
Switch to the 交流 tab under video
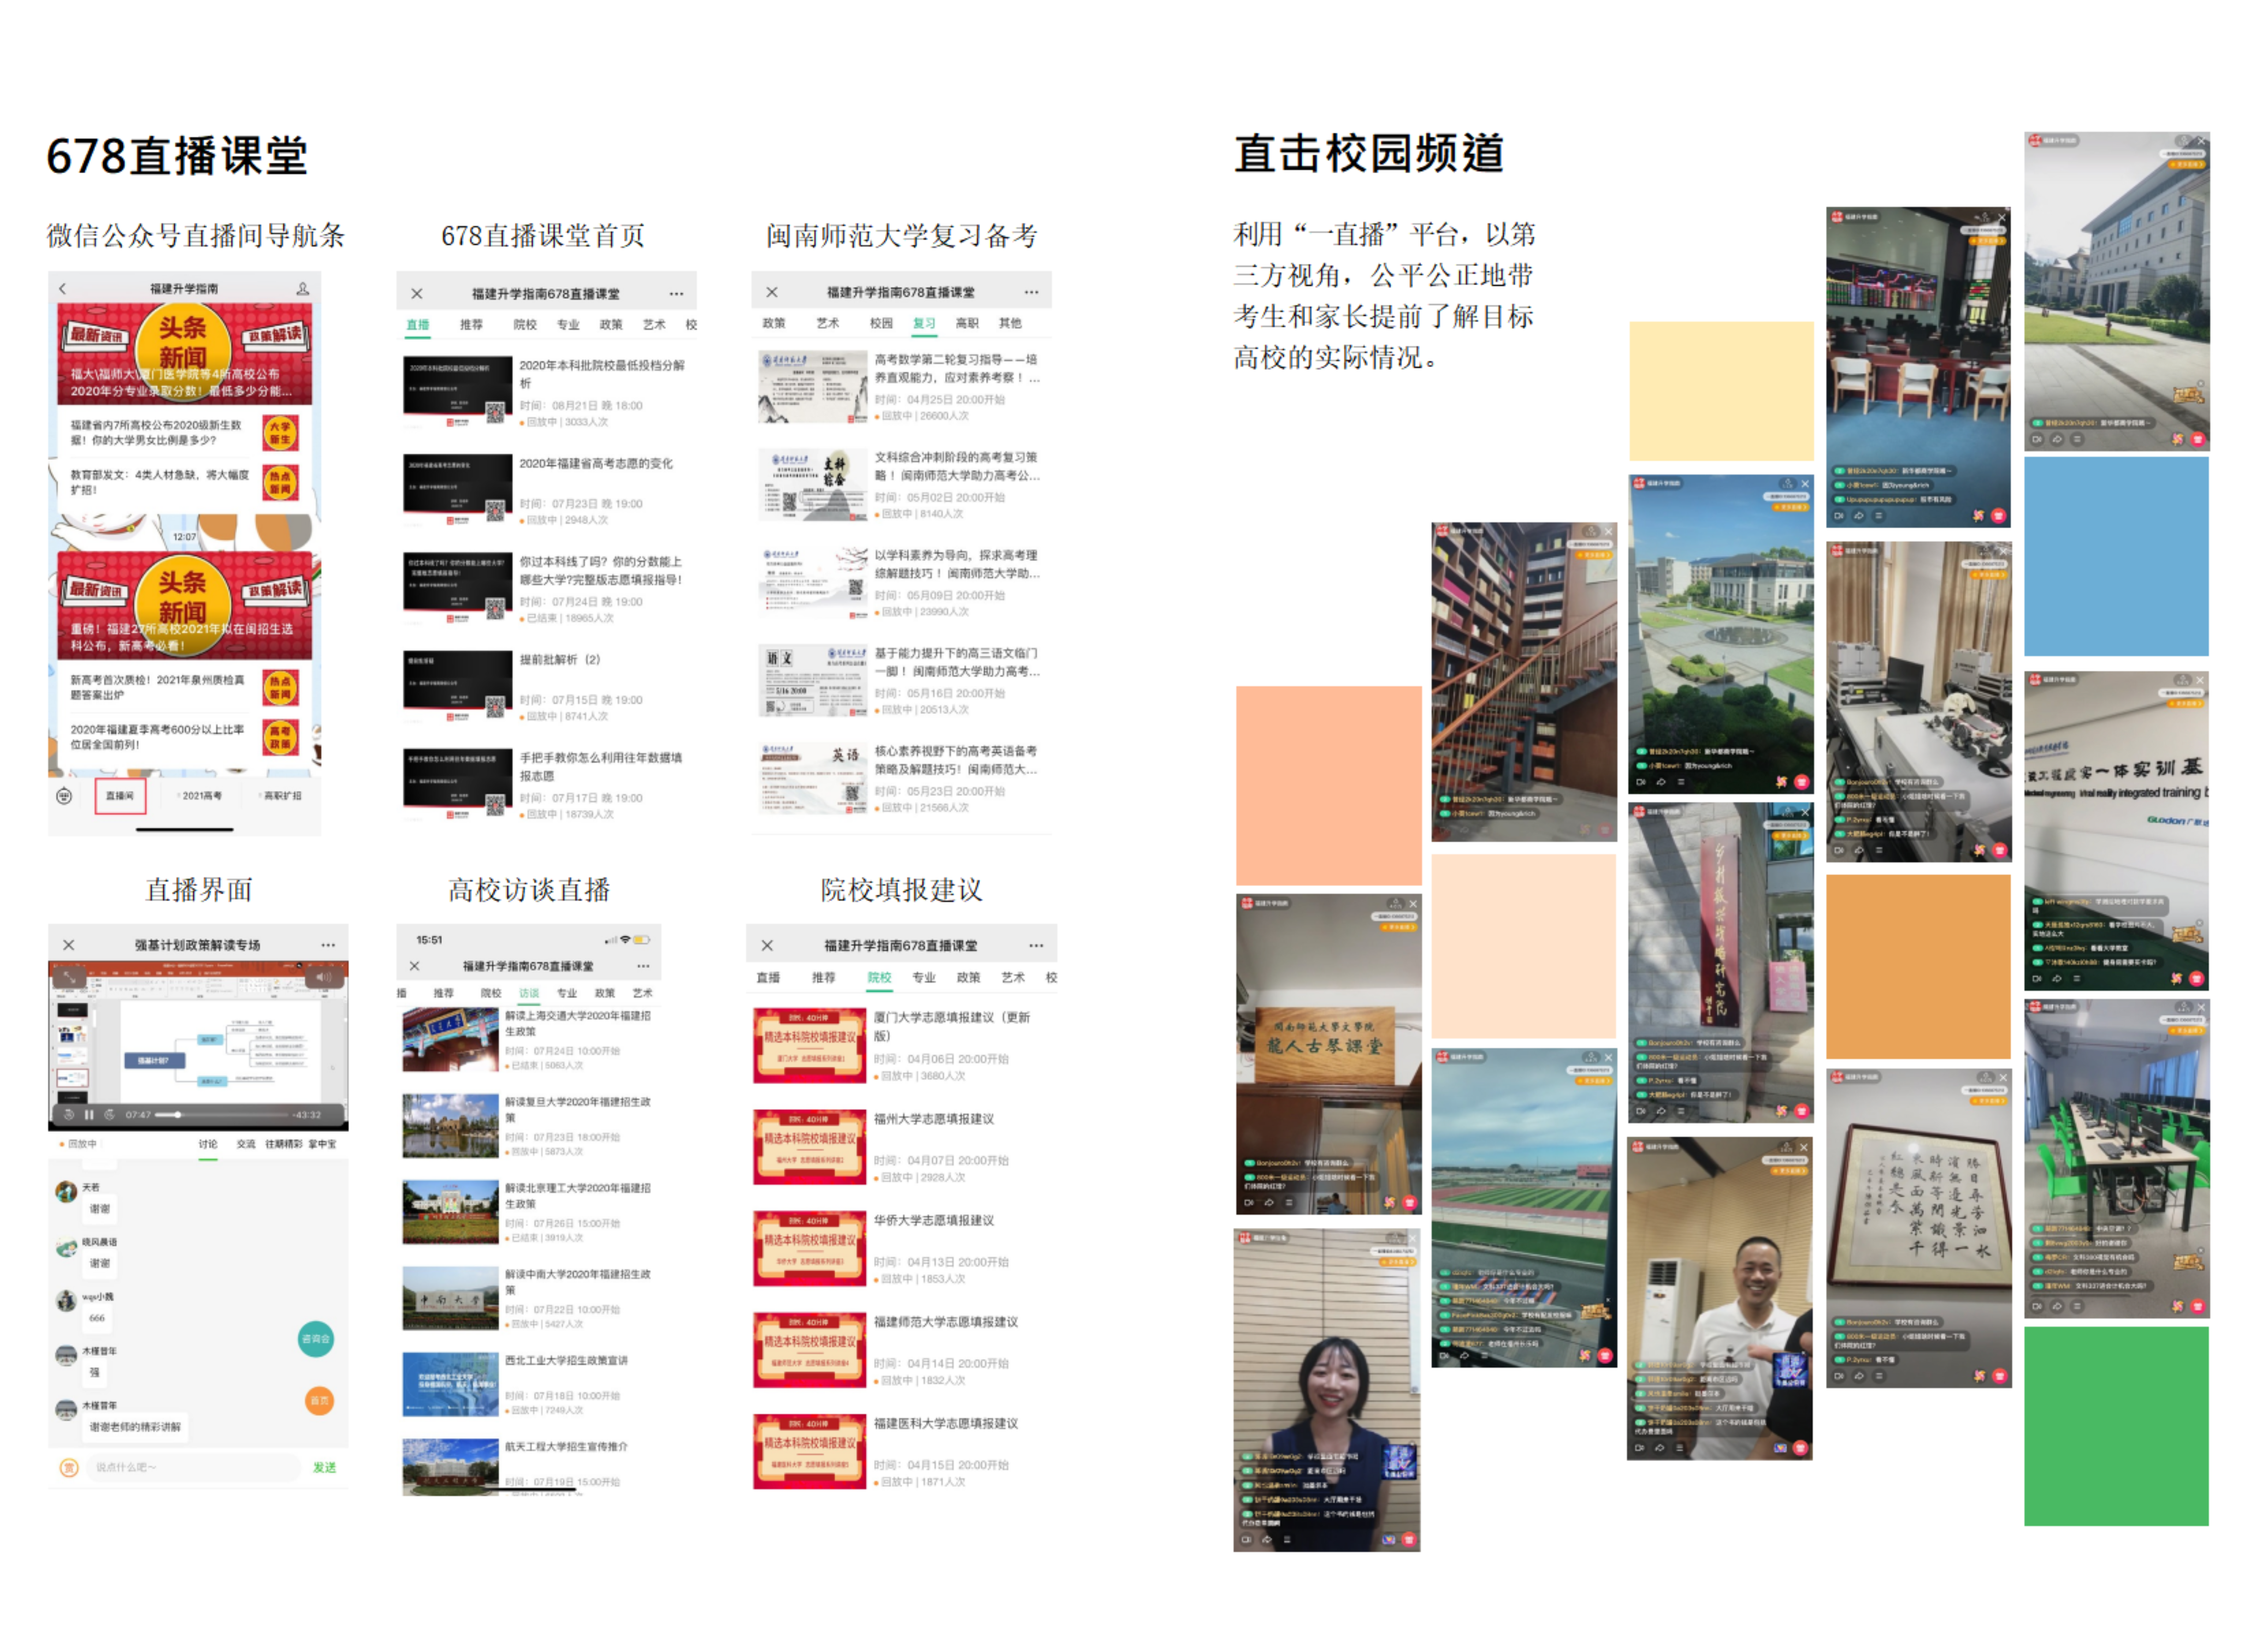(x=246, y=1143)
